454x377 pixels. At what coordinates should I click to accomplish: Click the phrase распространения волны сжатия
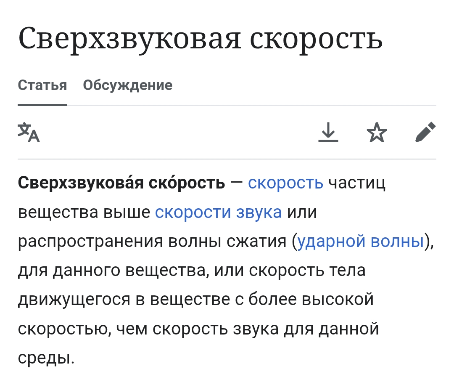[x=152, y=242]
